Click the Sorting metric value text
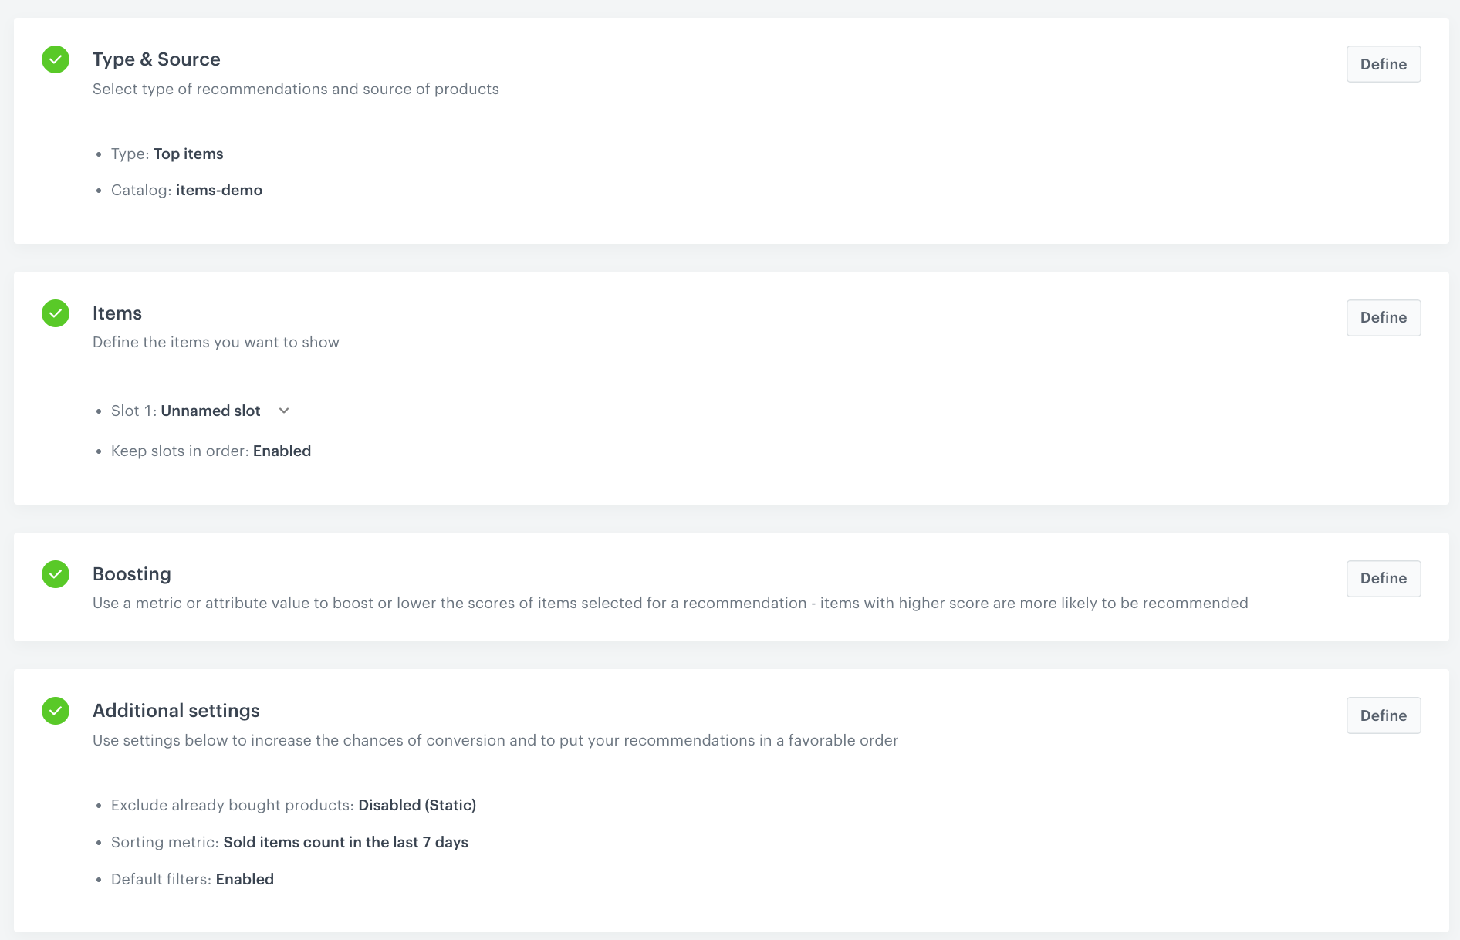Viewport: 1460px width, 940px height. [346, 842]
